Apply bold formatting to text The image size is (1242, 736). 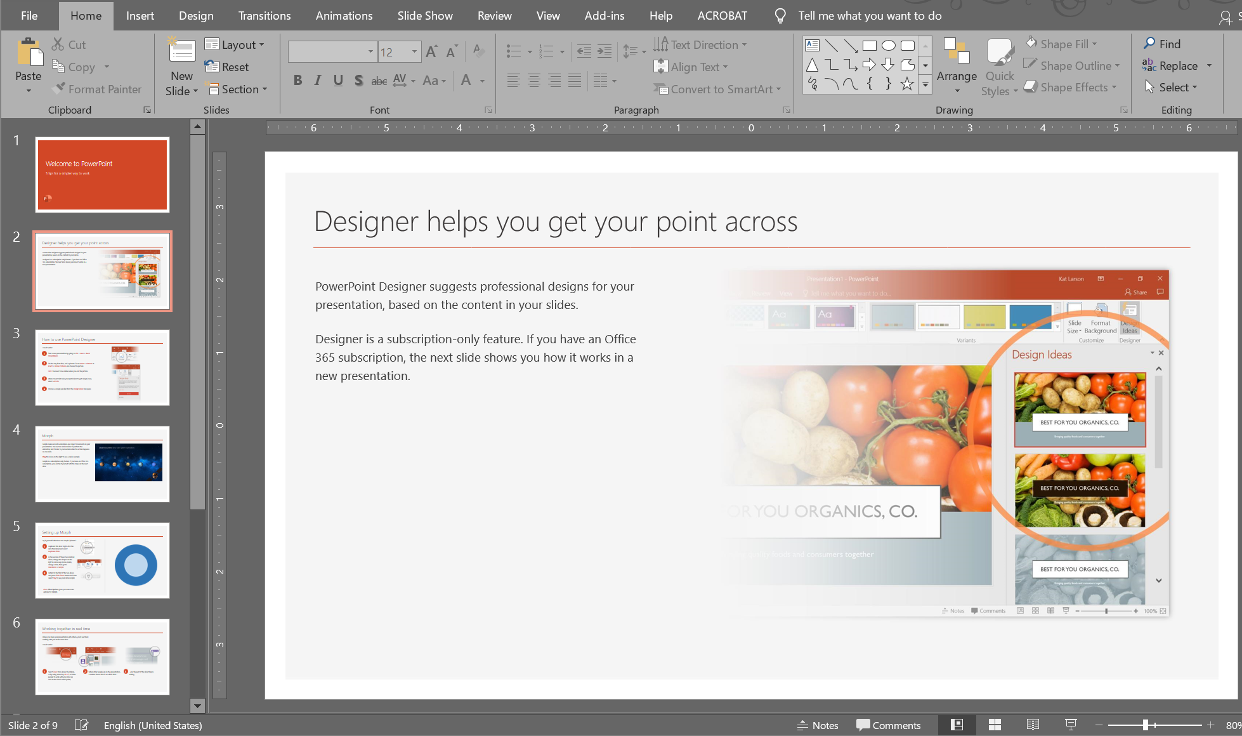297,80
